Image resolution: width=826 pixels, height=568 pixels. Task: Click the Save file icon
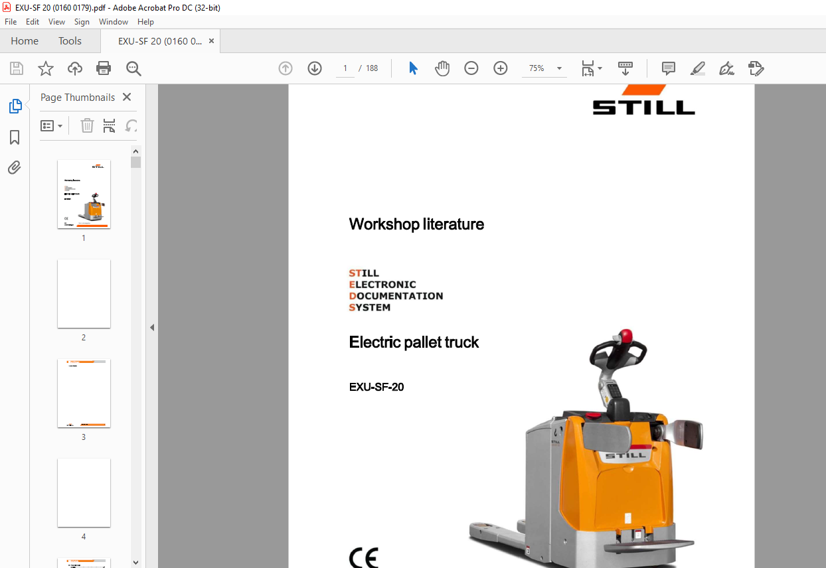coord(17,68)
